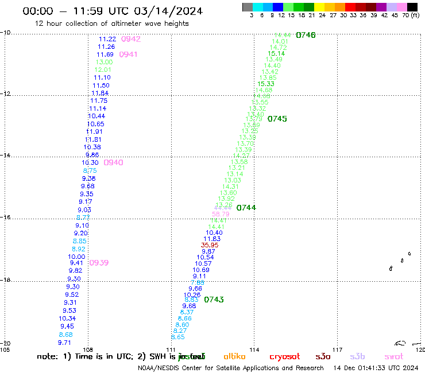Click the '12 hour collection of altimeter wave heights' subtitle
The image size is (425, 373).
[x=111, y=24]
